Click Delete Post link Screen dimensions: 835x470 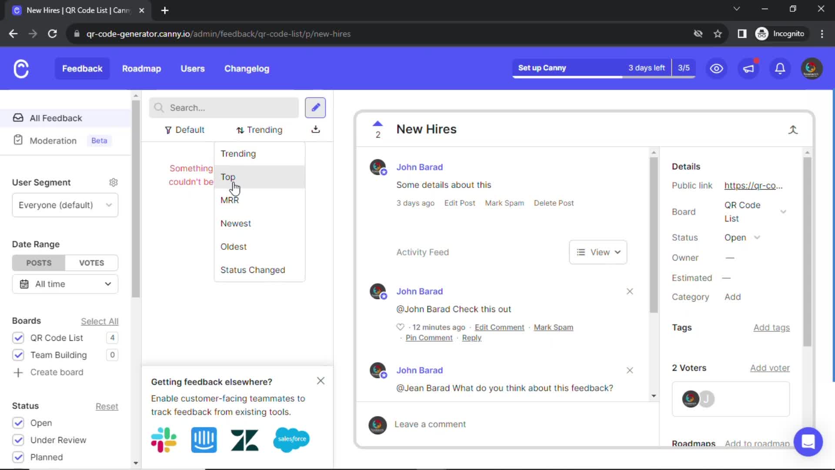[554, 203]
